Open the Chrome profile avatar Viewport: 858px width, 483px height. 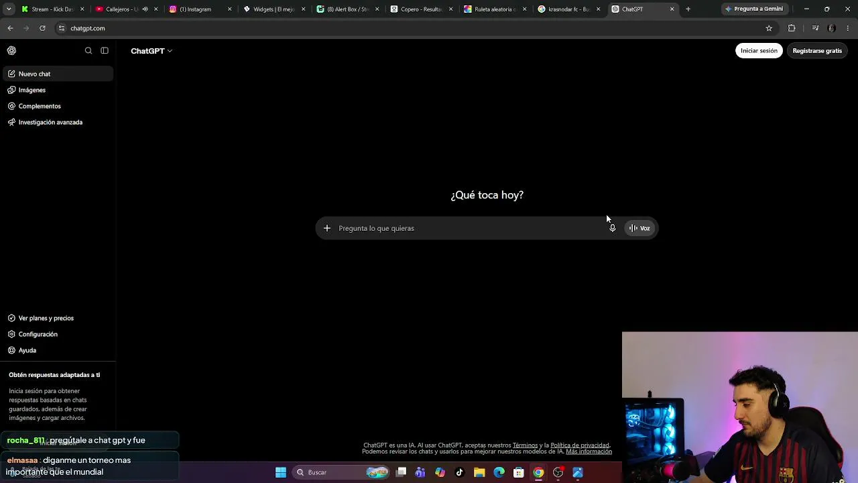832,28
